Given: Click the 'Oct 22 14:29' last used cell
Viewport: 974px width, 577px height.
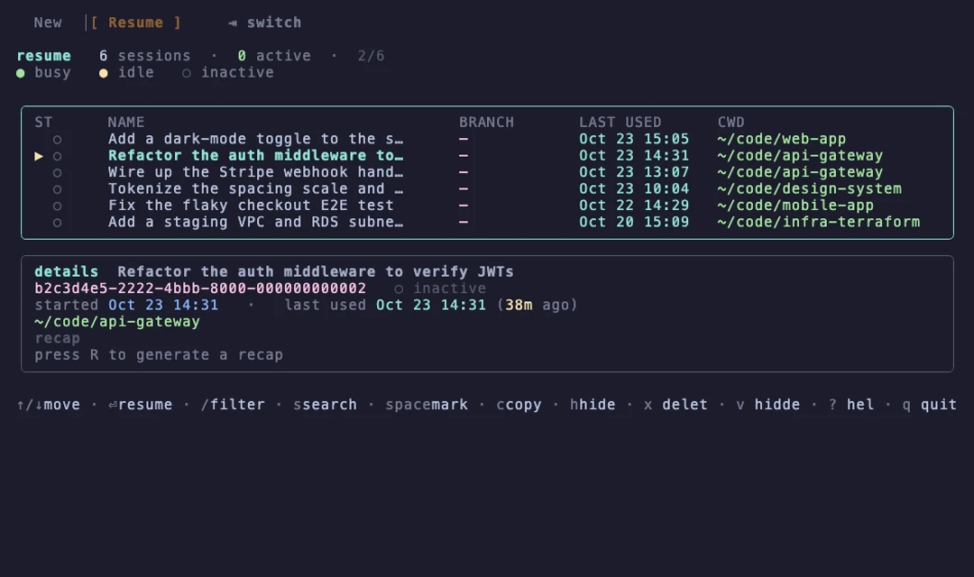Looking at the screenshot, I should click(634, 206).
